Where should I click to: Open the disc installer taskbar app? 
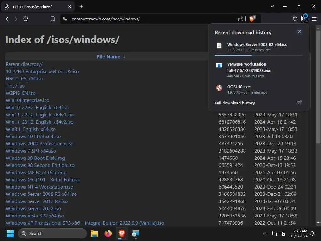pos(135,233)
